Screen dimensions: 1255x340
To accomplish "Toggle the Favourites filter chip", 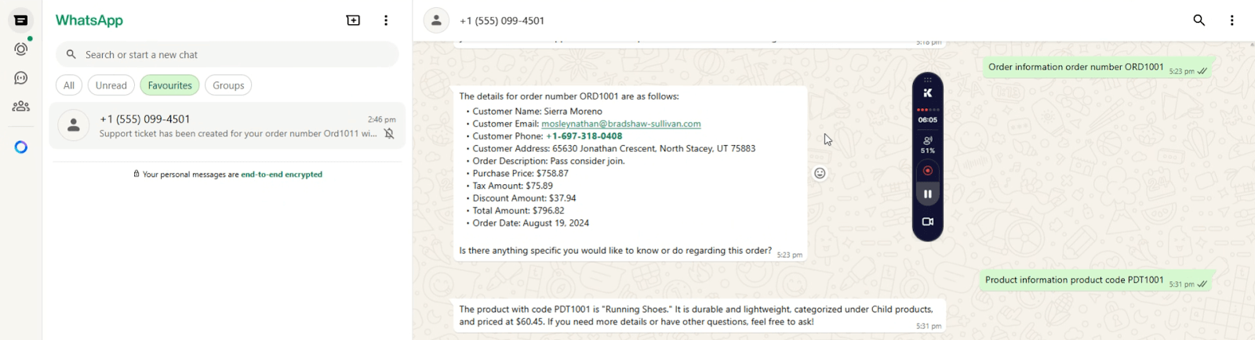I will click(169, 85).
